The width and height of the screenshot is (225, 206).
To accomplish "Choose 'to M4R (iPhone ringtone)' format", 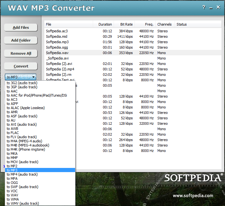I will [40, 149].
